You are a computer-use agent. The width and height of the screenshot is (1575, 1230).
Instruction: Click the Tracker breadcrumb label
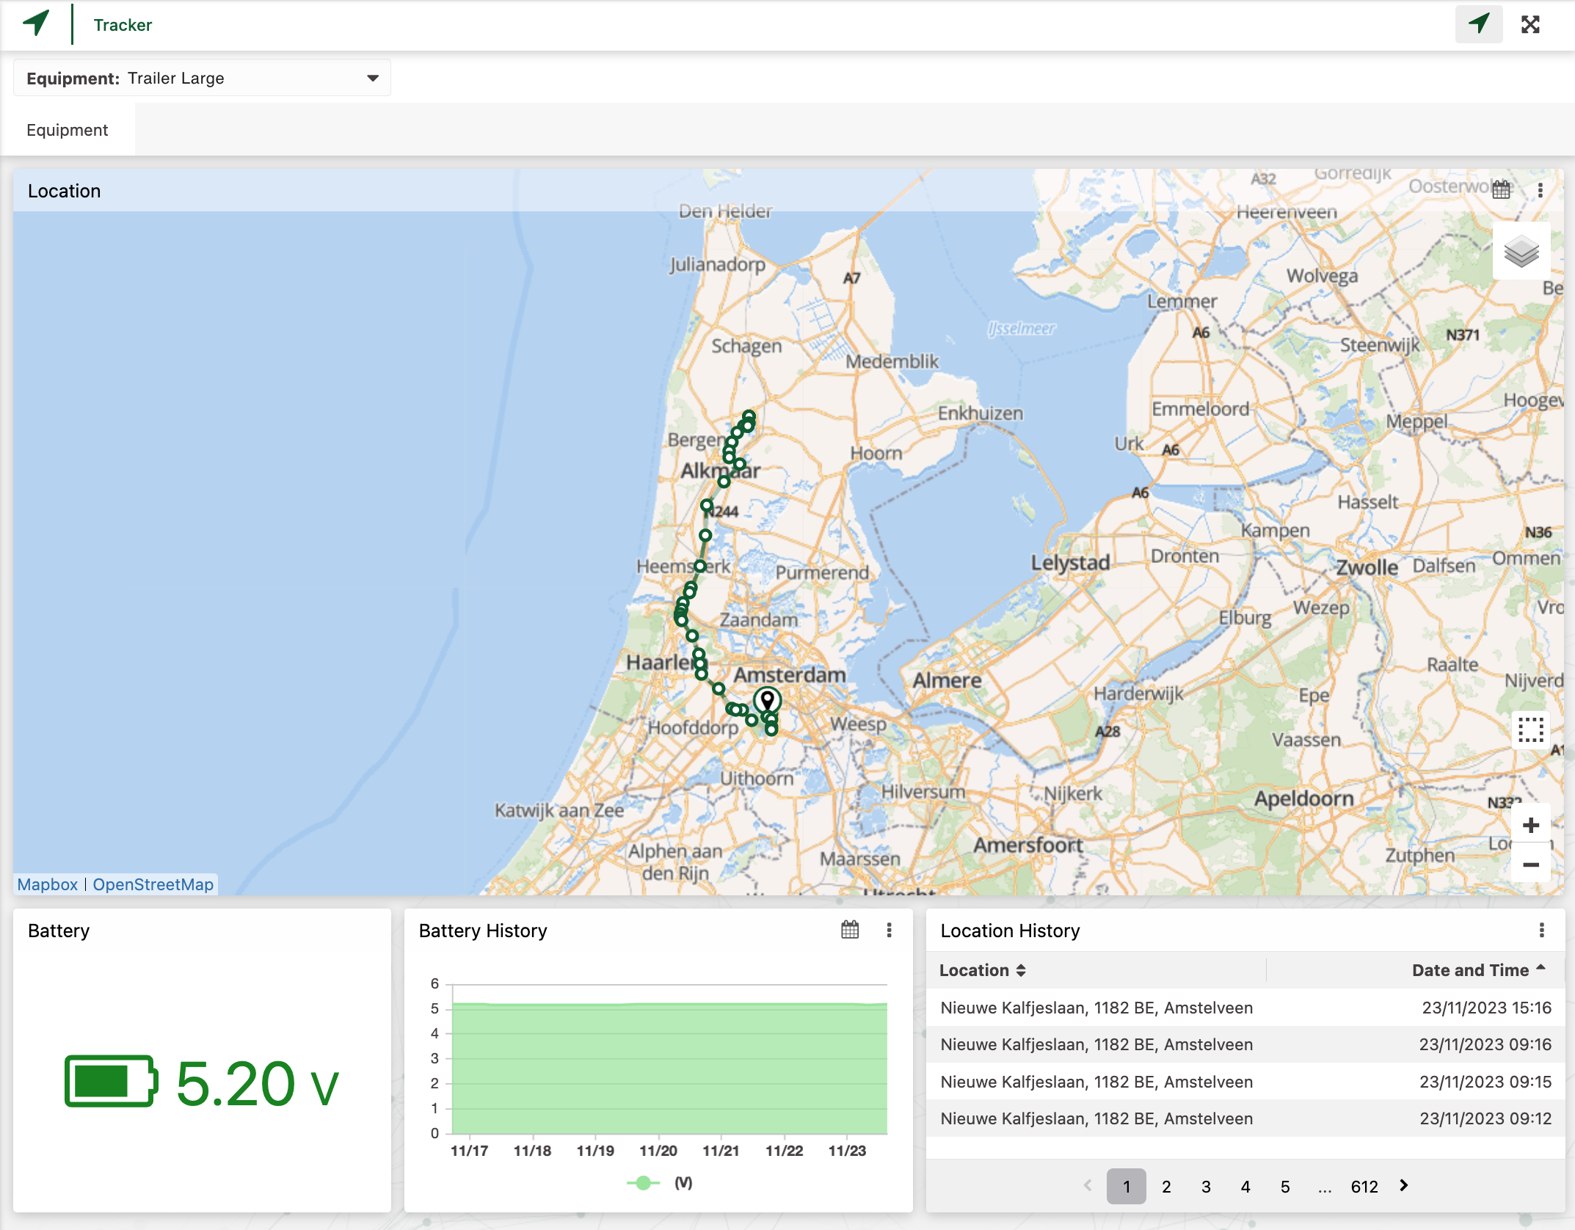tap(121, 24)
